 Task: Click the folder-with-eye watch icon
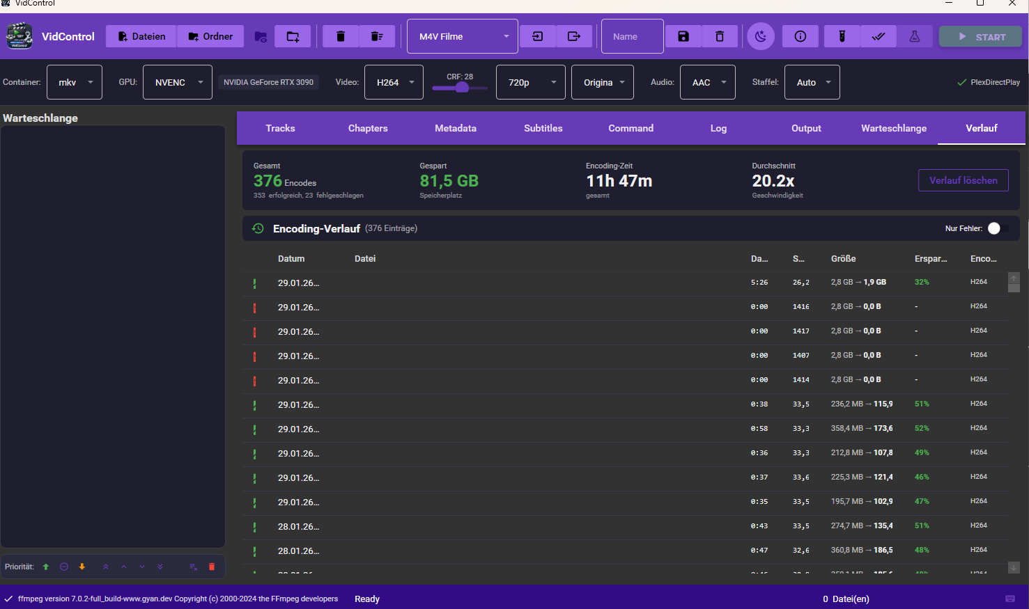[x=261, y=37]
